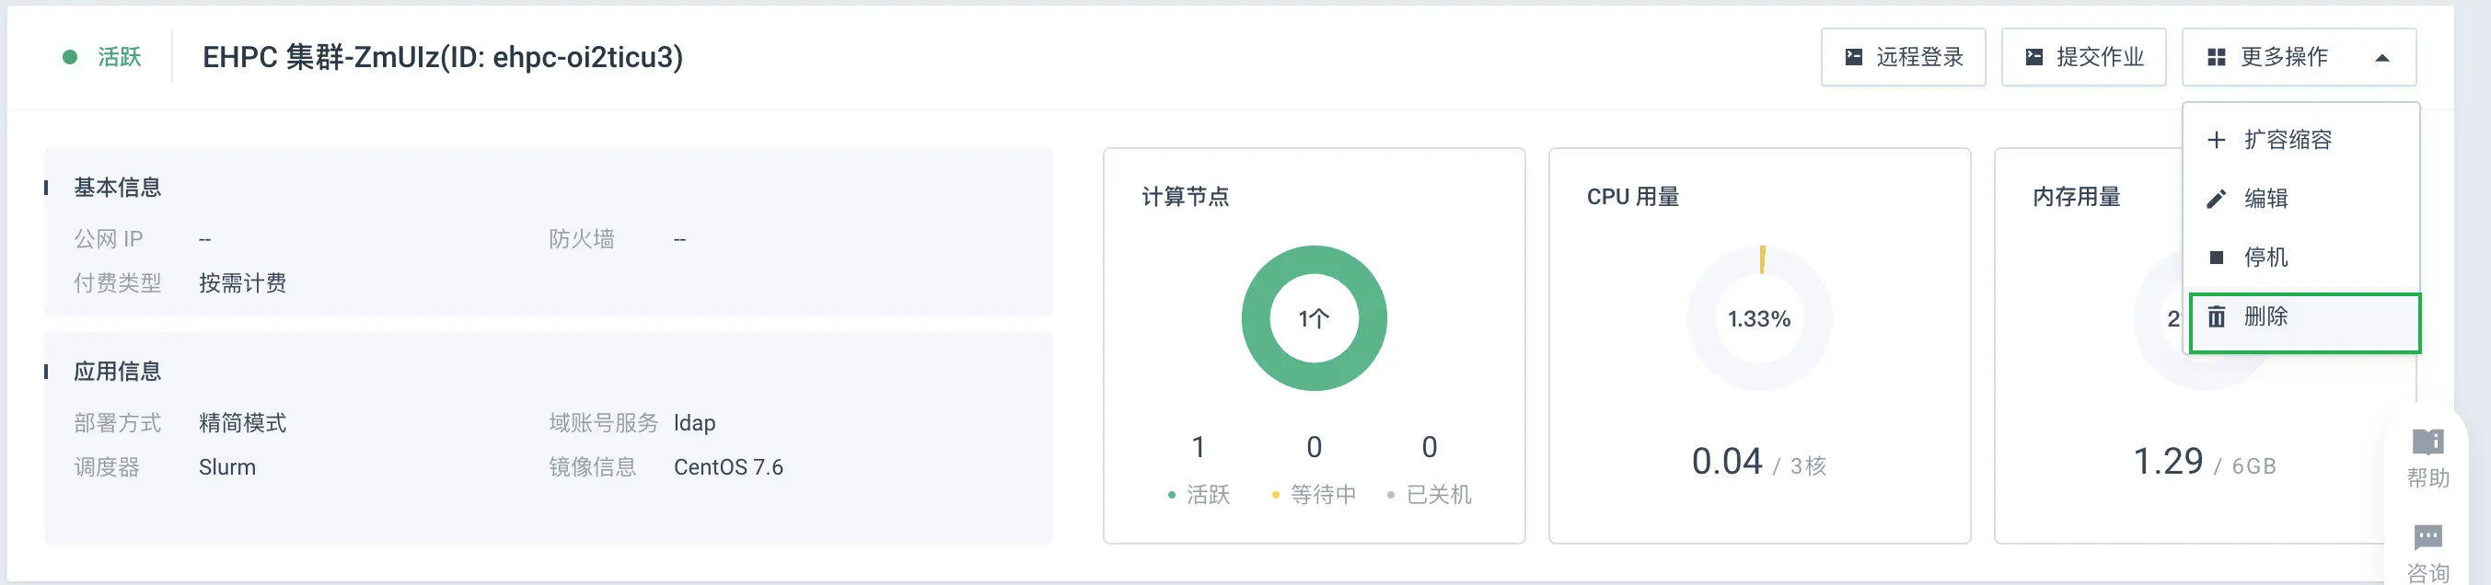Viewport: 2491px width, 585px height.
Task: Collapse the 更多操作 dropdown arrow
Action: pyautogui.click(x=2381, y=58)
